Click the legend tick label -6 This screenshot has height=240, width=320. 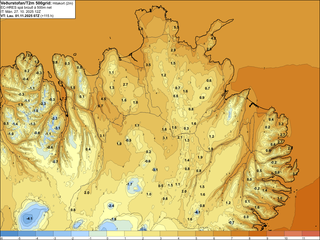point(2,238)
